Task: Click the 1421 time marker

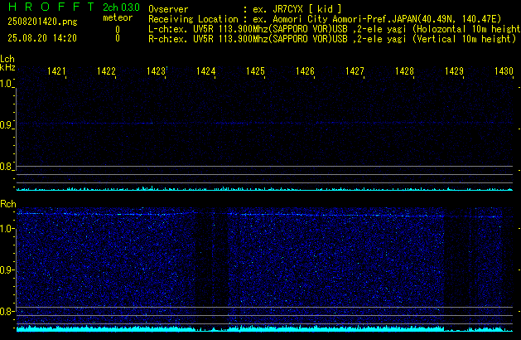Action: (x=56, y=71)
